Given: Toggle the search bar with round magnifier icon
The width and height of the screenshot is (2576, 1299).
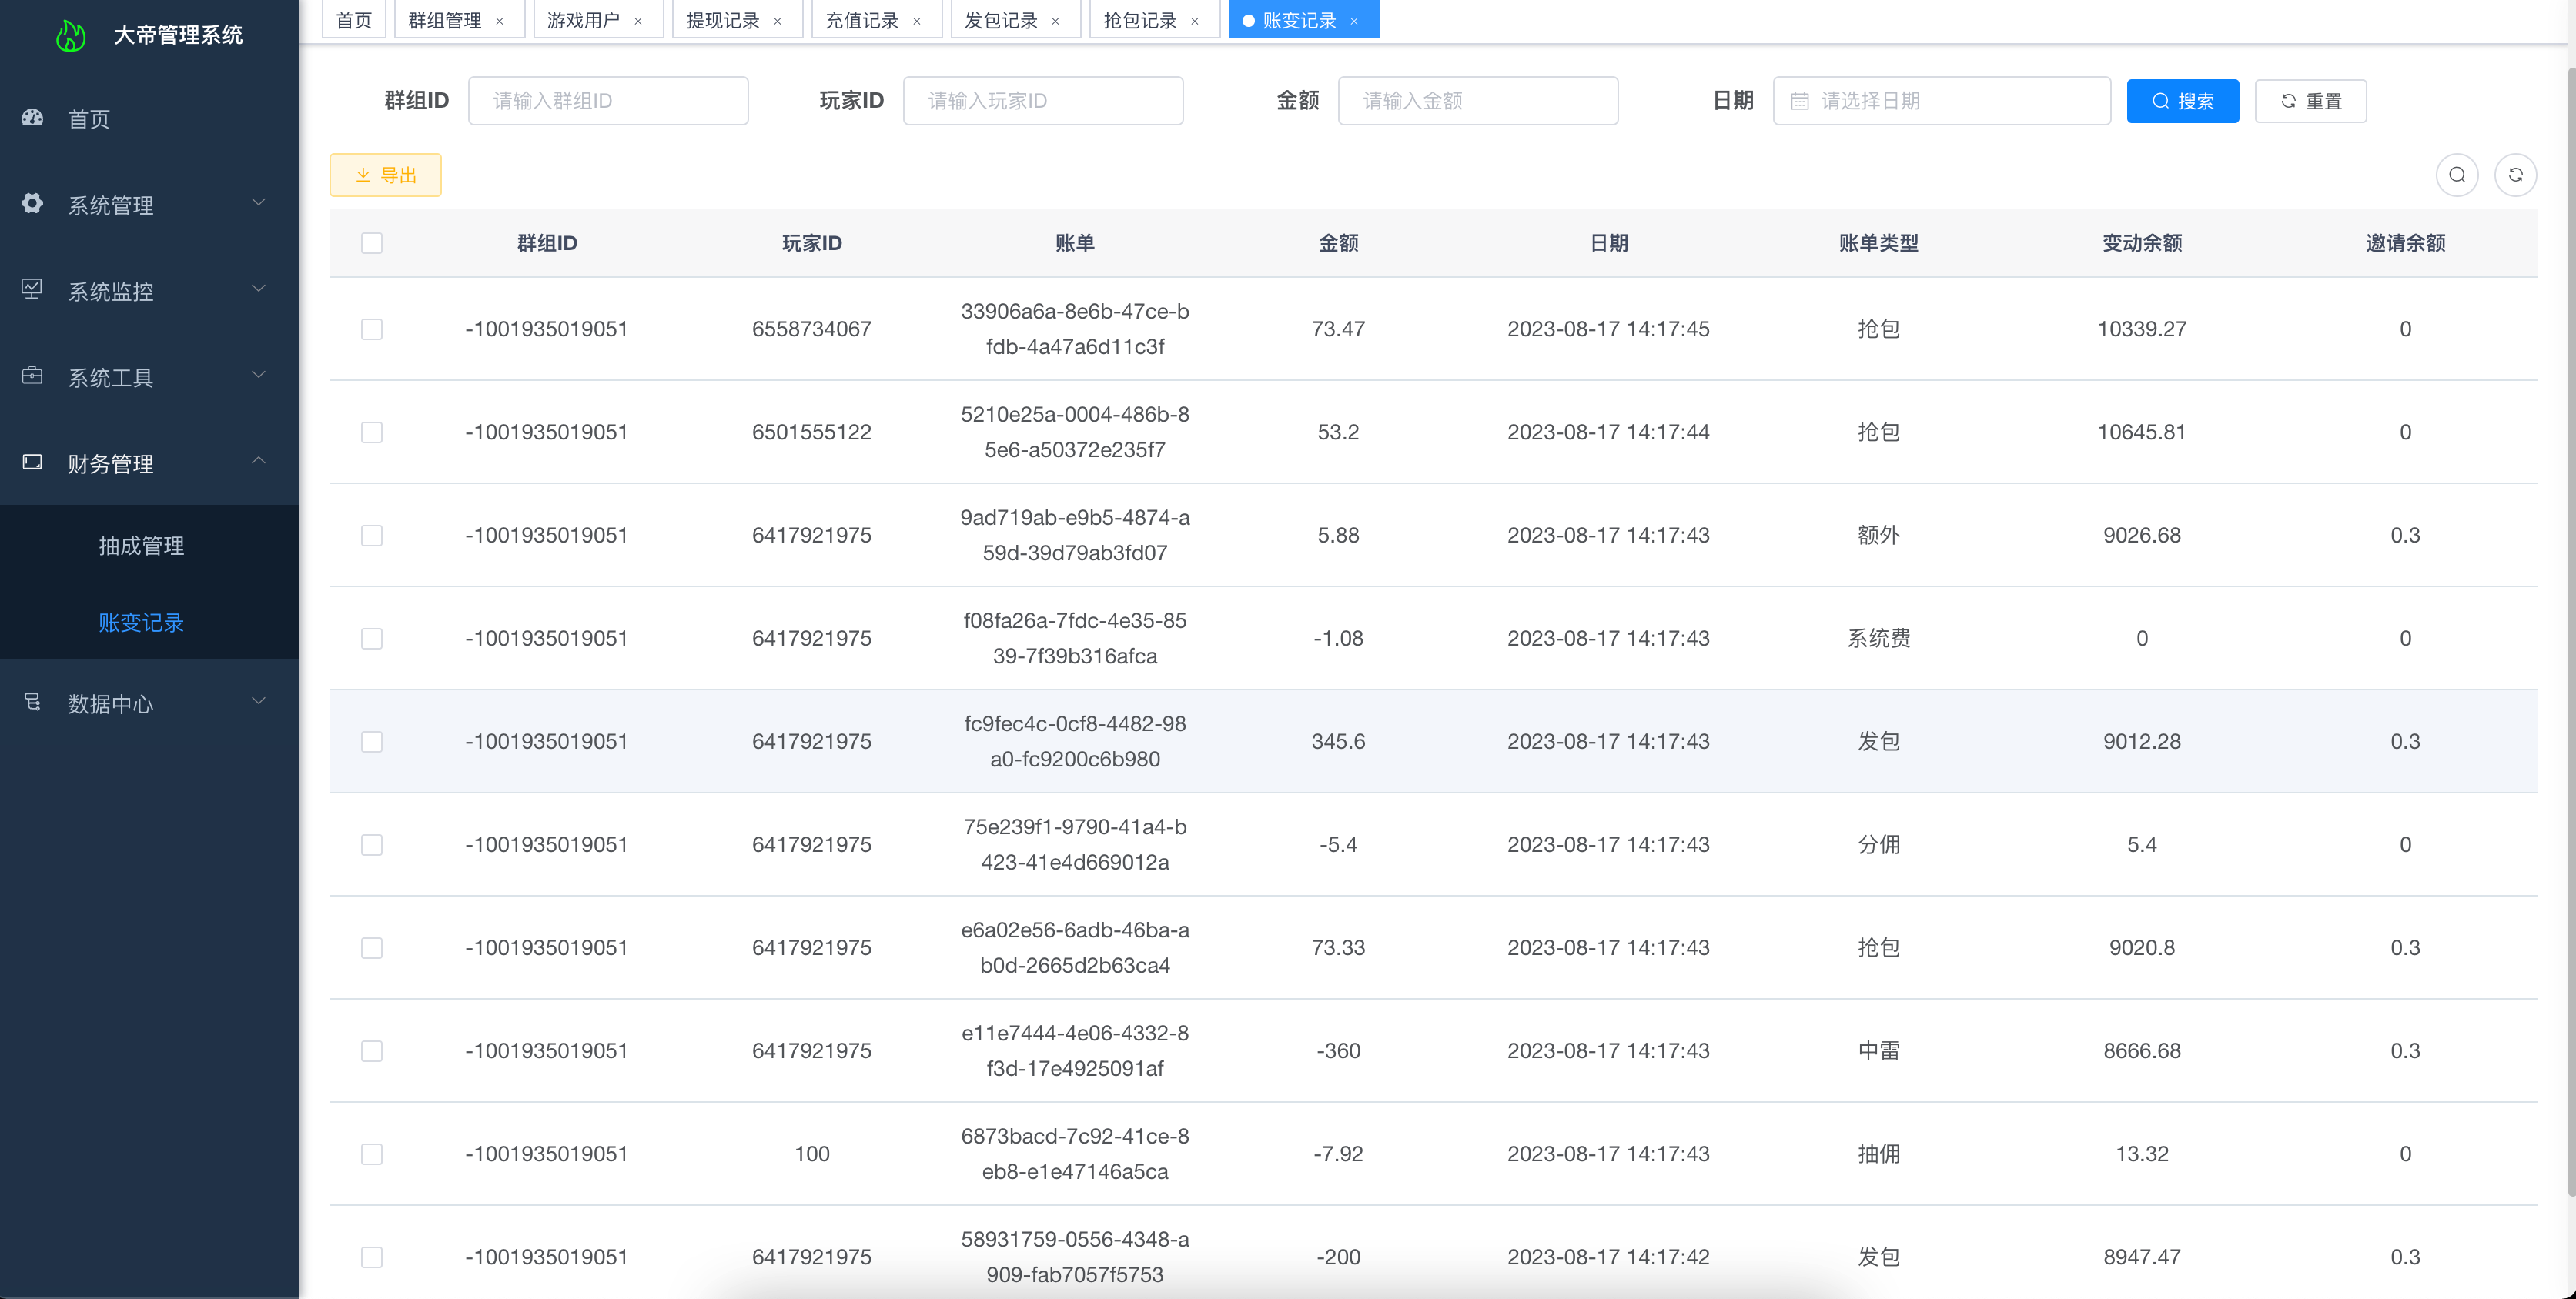Looking at the screenshot, I should 2457,175.
